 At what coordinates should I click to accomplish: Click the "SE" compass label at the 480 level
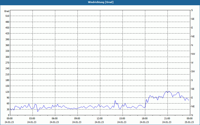click(x=193, y=19)
